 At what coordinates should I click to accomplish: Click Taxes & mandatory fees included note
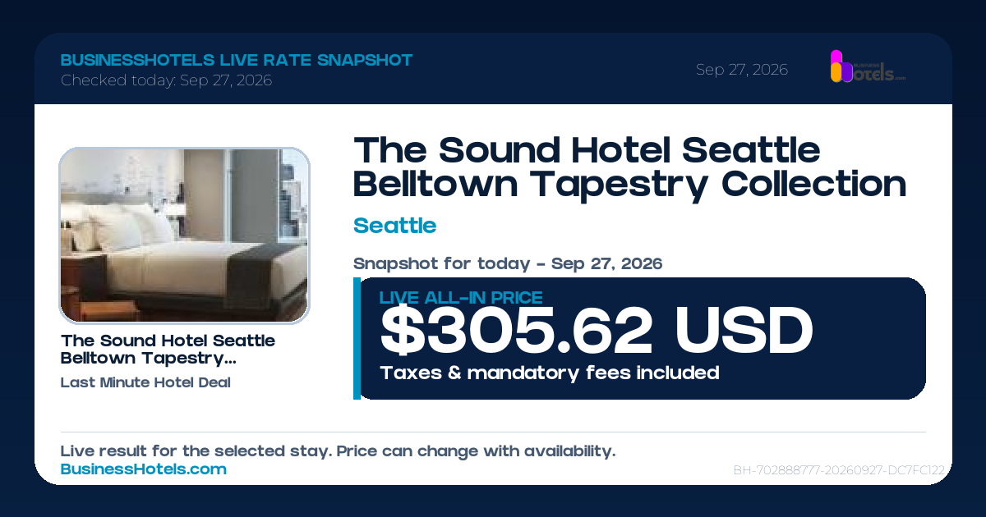[x=550, y=373]
